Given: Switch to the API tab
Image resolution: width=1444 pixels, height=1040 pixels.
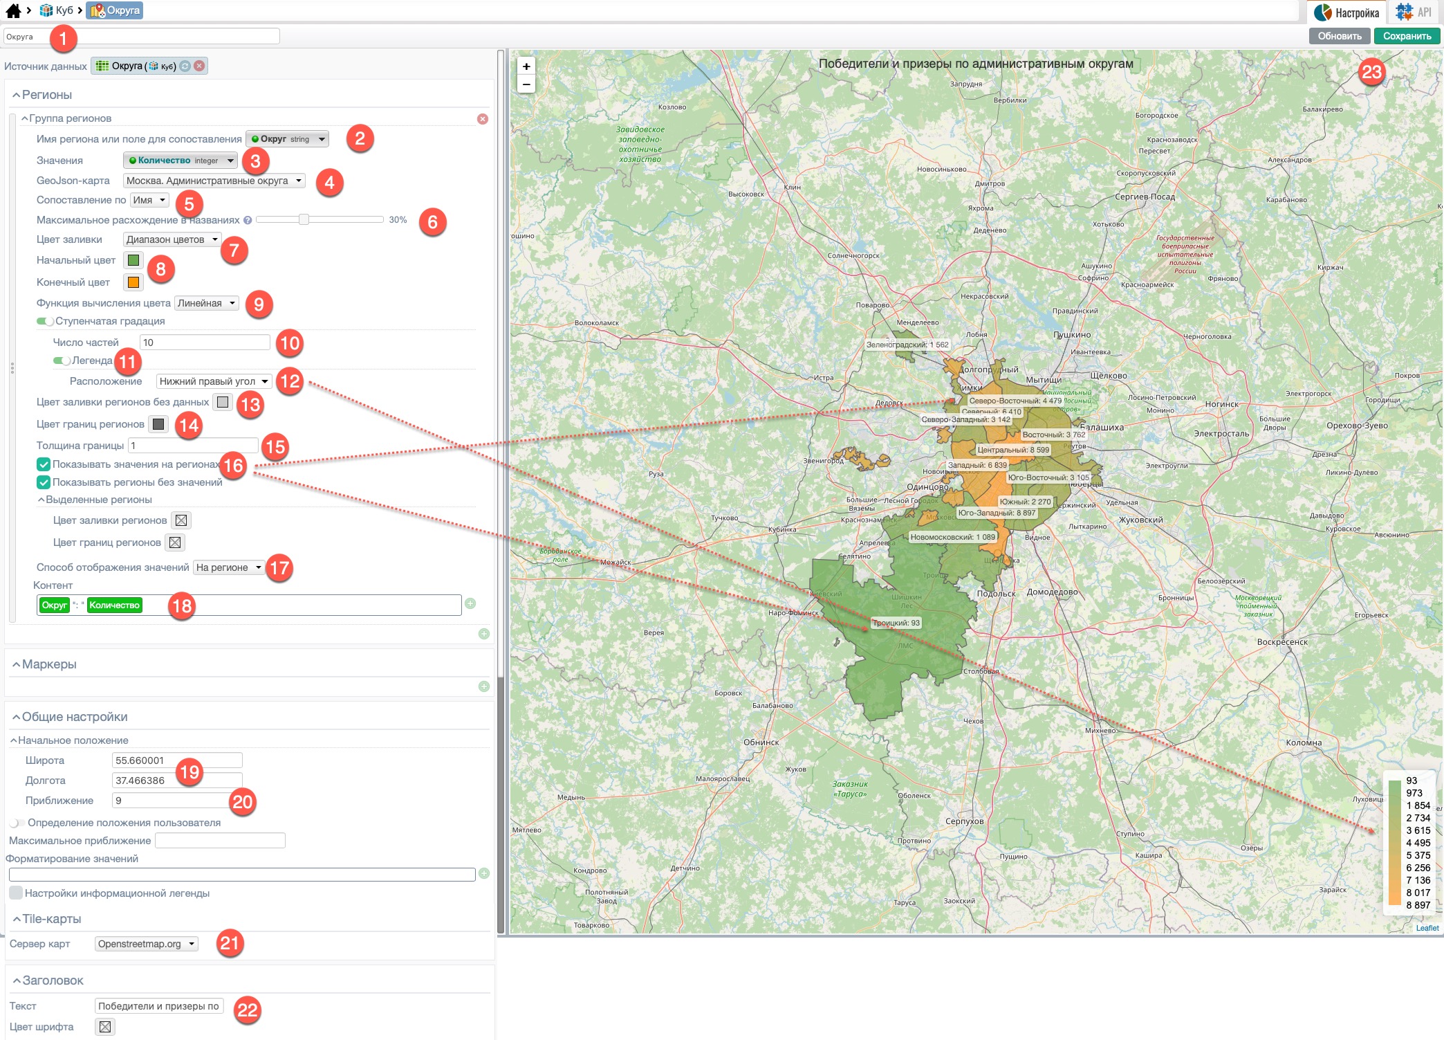Looking at the screenshot, I should coord(1414,12).
